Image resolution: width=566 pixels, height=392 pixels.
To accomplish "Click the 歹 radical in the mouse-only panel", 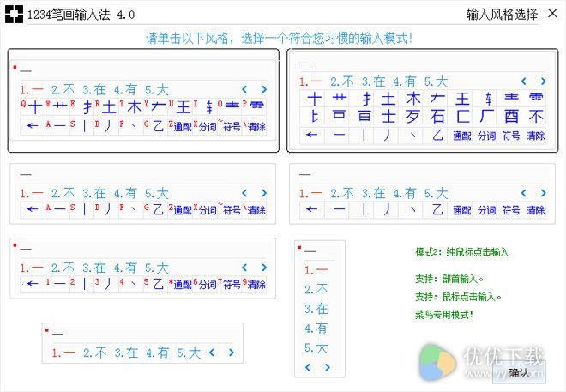I will pyautogui.click(x=412, y=117).
